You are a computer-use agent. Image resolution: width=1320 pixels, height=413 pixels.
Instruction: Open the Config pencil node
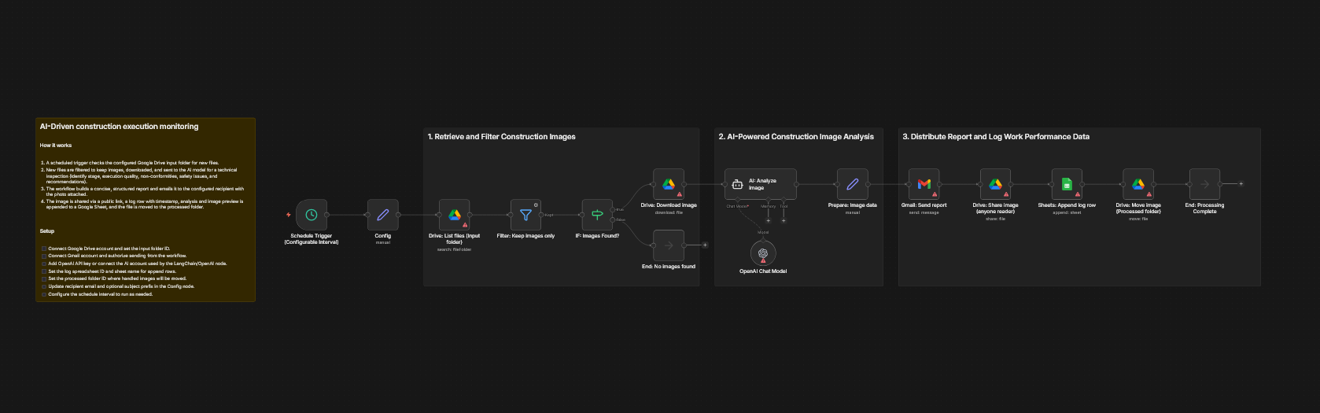click(383, 215)
